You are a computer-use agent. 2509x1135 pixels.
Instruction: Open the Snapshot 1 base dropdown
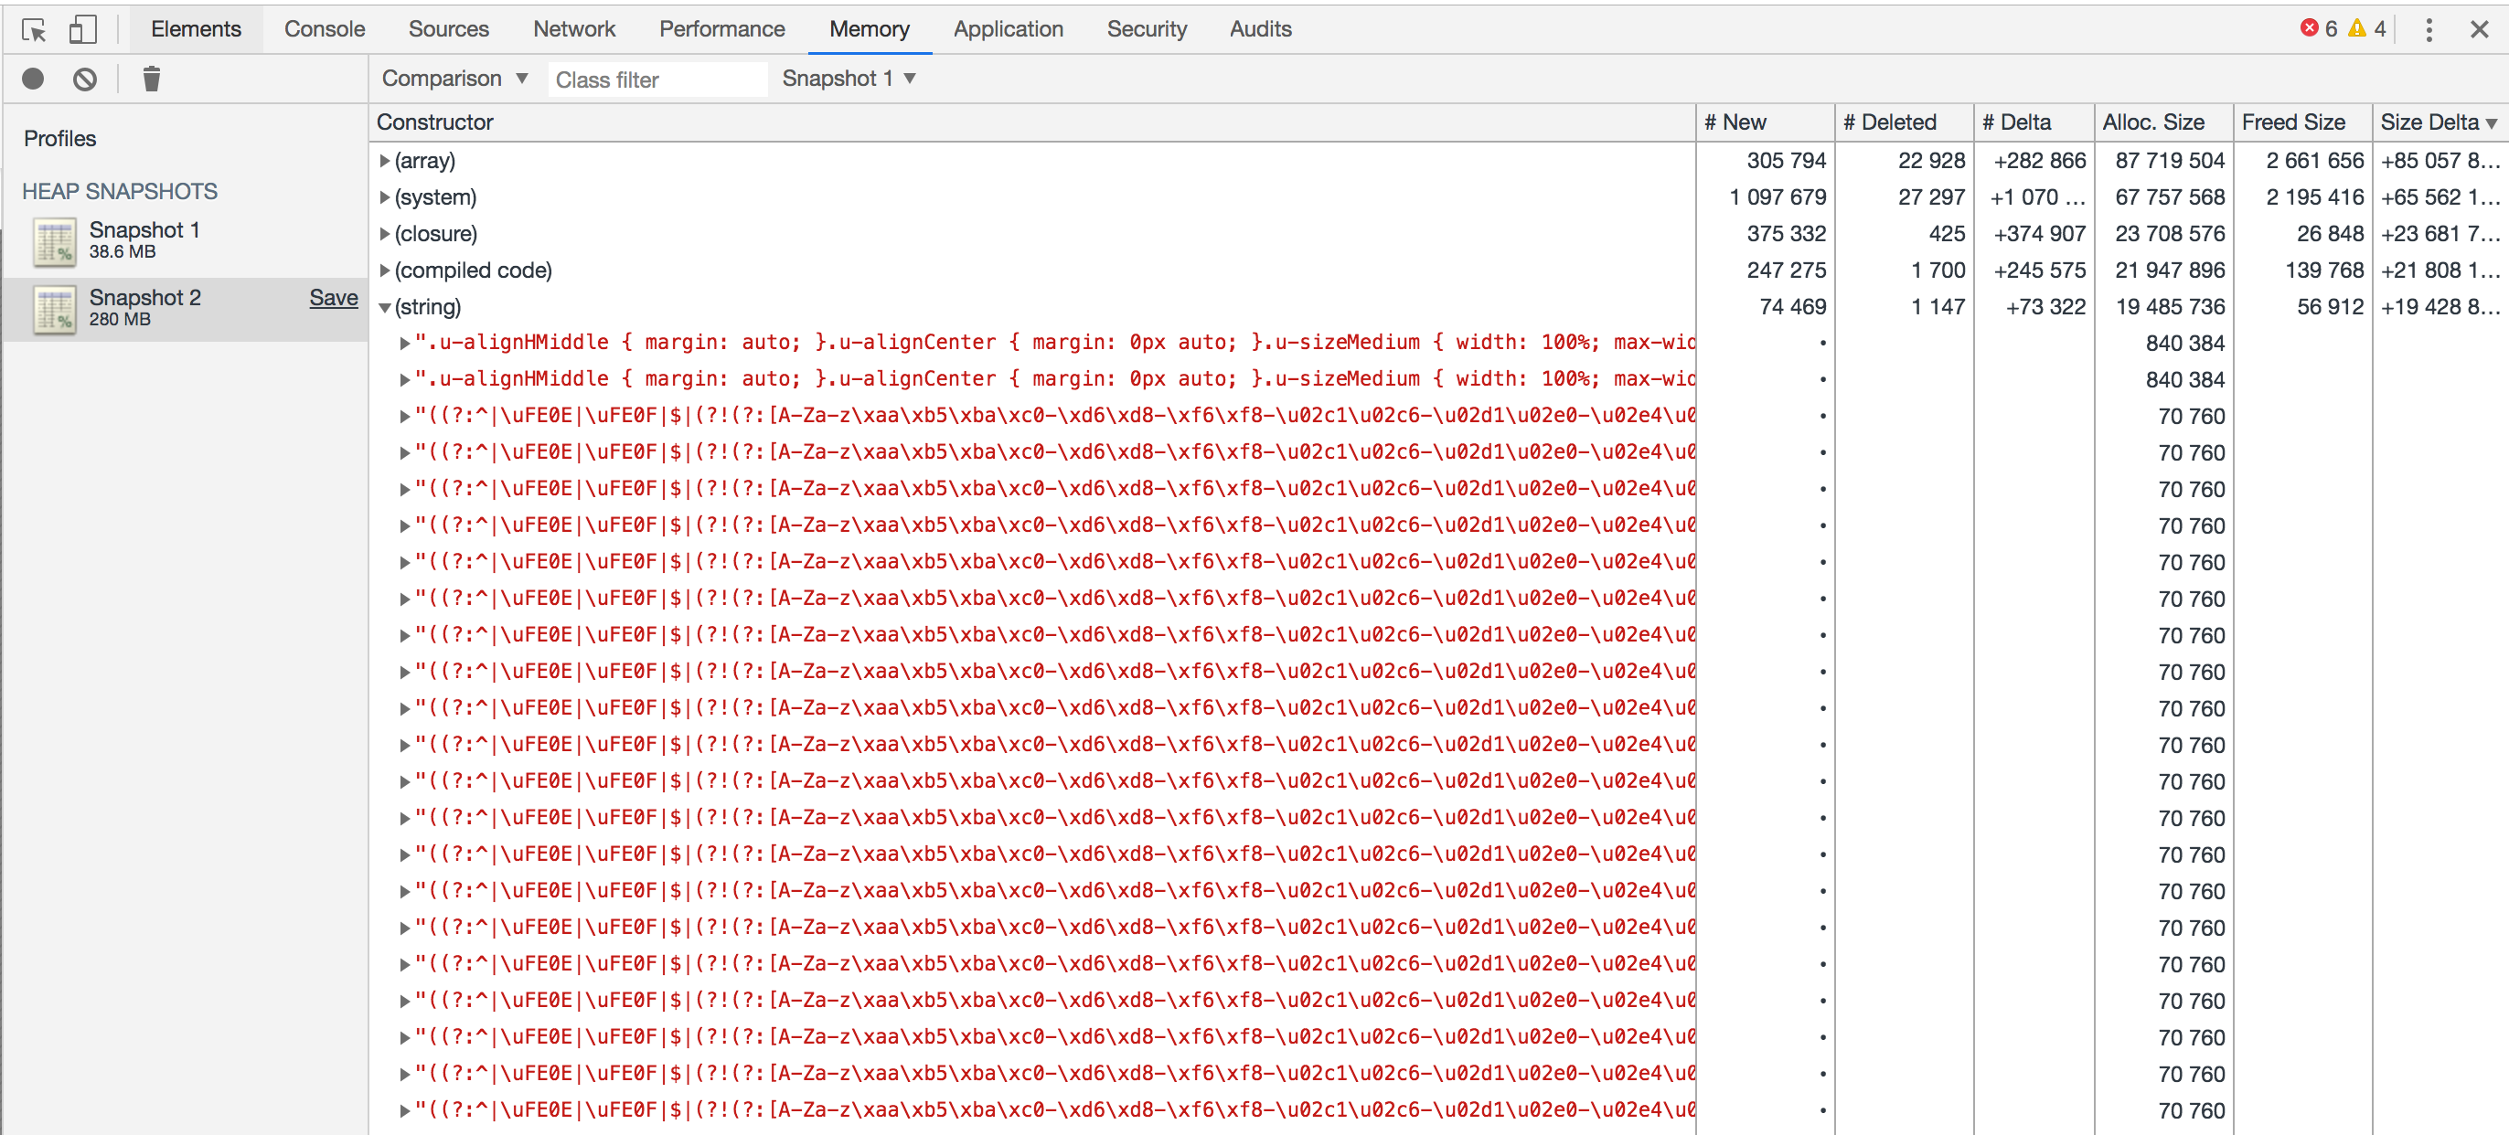tap(848, 79)
